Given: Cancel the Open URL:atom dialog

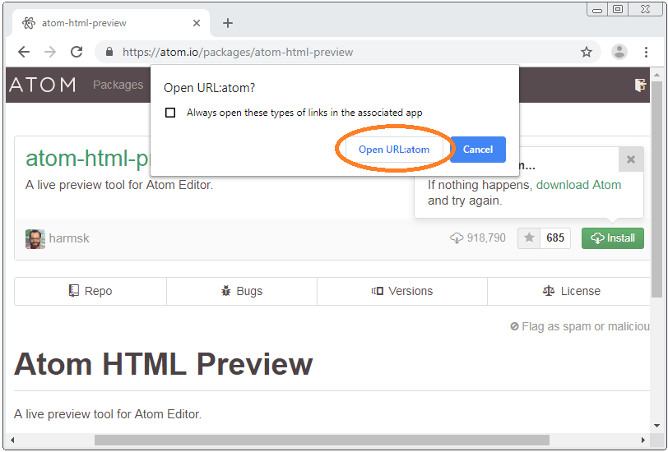Looking at the screenshot, I should [478, 150].
